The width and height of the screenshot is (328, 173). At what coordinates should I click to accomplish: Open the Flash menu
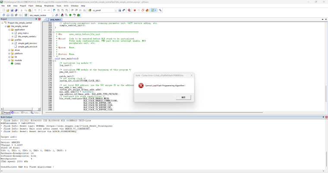31,6
